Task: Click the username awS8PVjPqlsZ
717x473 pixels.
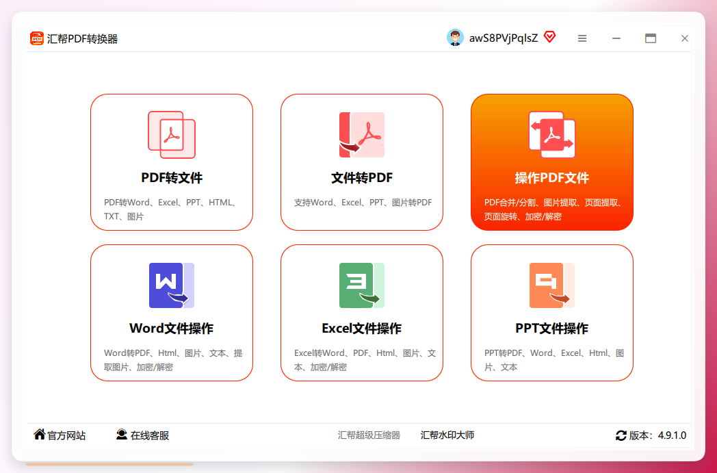Action: click(504, 38)
